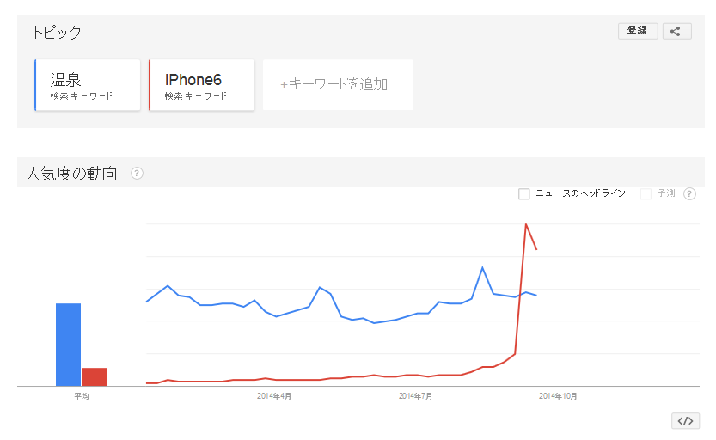Click the 2014年7月 axis label
This screenshot has width=716, height=440.
point(415,396)
